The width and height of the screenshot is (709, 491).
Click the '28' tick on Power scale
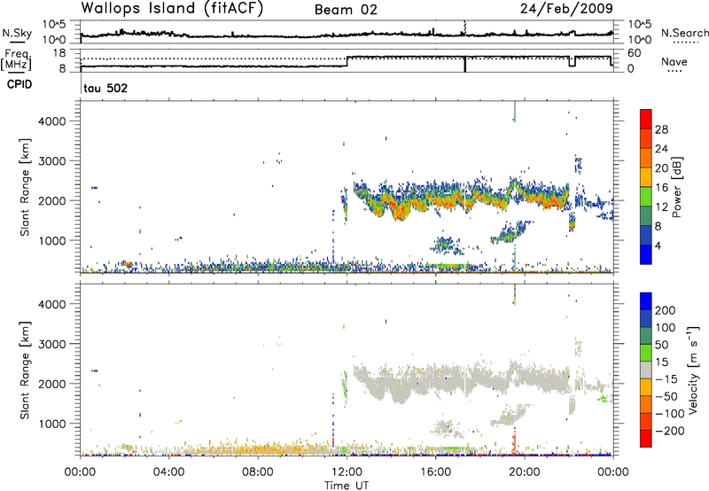(x=661, y=129)
